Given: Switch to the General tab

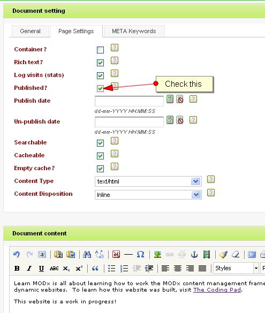Looking at the screenshot, I should pos(31,31).
